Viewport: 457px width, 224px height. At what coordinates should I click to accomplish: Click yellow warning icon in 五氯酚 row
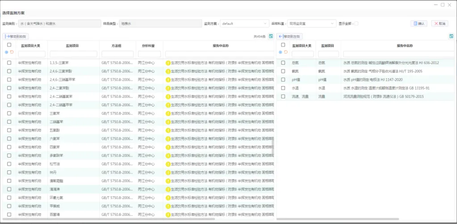point(168,130)
